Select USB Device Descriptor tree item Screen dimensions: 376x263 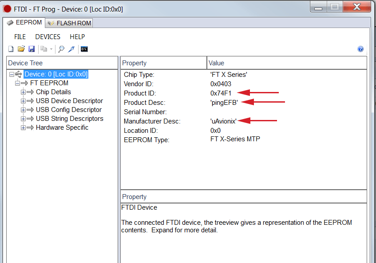click(x=69, y=101)
